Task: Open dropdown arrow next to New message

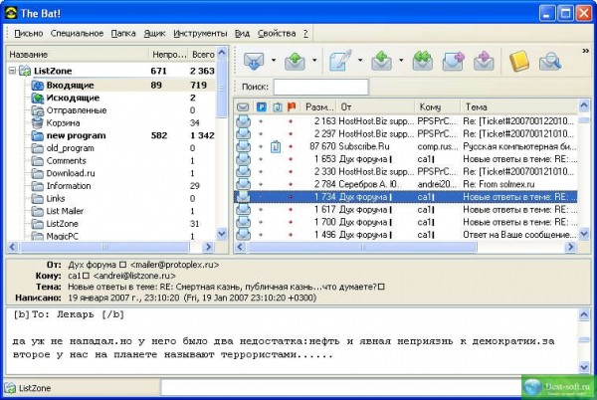Action: pyautogui.click(x=360, y=60)
